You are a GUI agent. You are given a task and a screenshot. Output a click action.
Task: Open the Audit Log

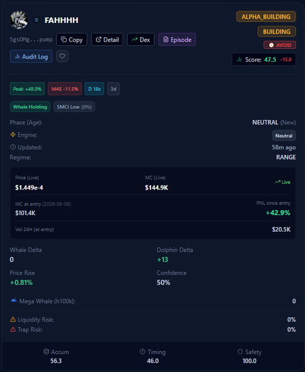(x=31, y=56)
